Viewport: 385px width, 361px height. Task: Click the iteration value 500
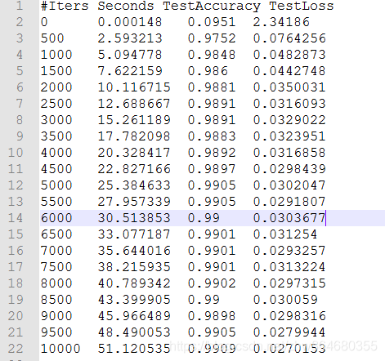point(52,38)
